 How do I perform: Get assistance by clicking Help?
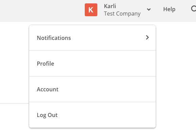[x=169, y=9]
